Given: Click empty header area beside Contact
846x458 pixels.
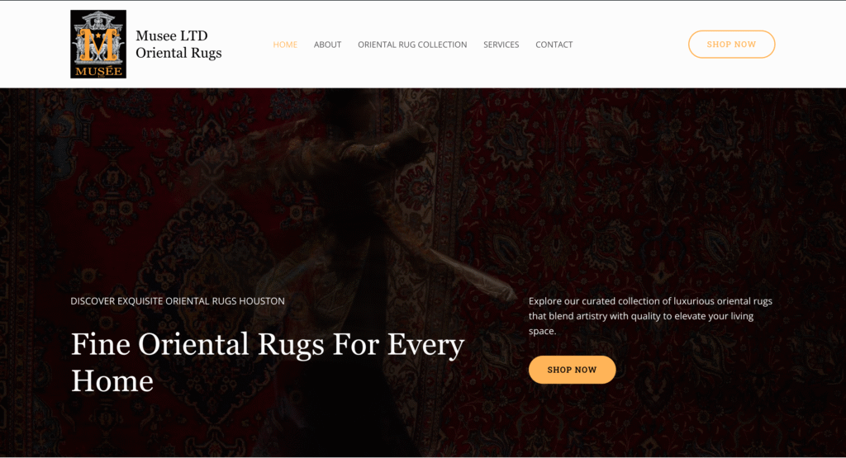Looking at the screenshot, I should pyautogui.click(x=630, y=45).
